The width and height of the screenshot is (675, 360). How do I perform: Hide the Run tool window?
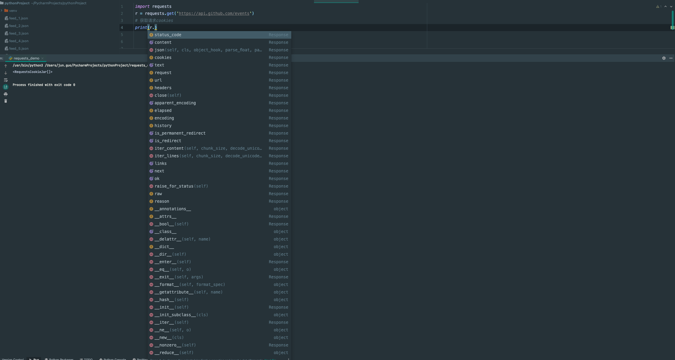coord(671,58)
